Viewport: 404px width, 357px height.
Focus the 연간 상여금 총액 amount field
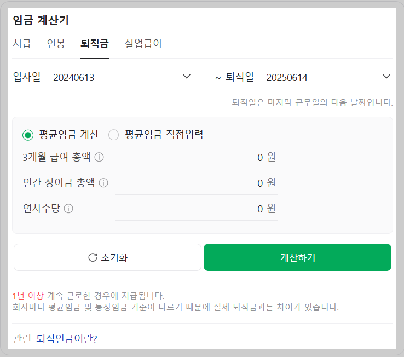click(197, 183)
